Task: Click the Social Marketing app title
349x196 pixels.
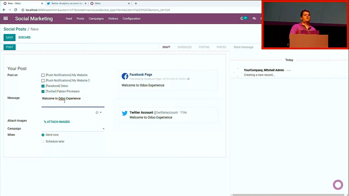Action: tap(34, 19)
